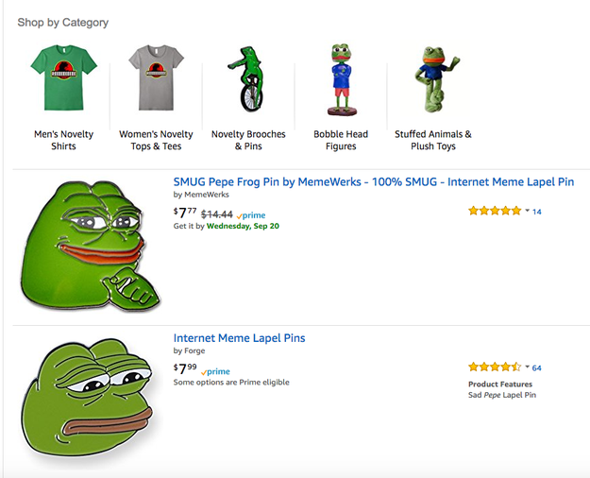Image resolution: width=590 pixels, height=478 pixels.
Task: Expand rating dropdown arrow next to 14 reviews
Action: click(x=527, y=211)
